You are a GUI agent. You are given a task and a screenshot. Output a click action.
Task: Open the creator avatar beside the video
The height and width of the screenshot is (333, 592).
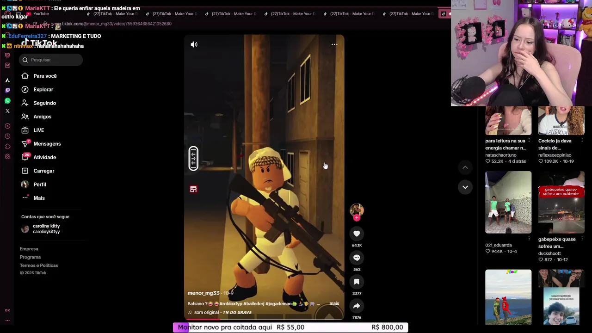[x=357, y=210]
